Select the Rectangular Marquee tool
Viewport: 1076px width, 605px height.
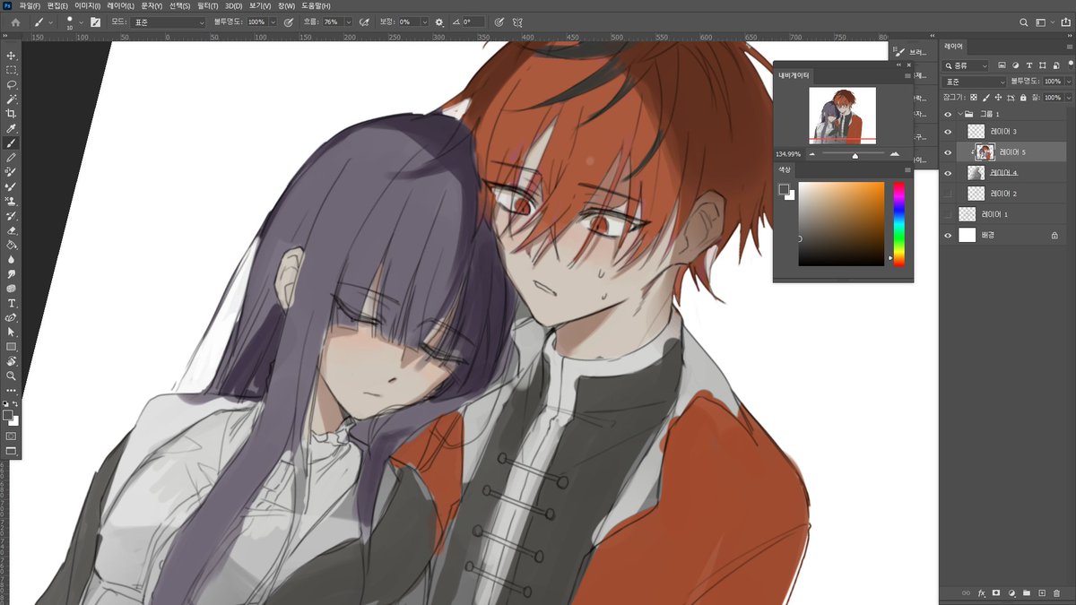pos(12,70)
